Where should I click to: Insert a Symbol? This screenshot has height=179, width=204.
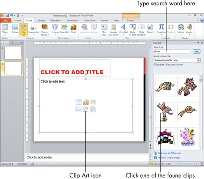click(x=171, y=29)
